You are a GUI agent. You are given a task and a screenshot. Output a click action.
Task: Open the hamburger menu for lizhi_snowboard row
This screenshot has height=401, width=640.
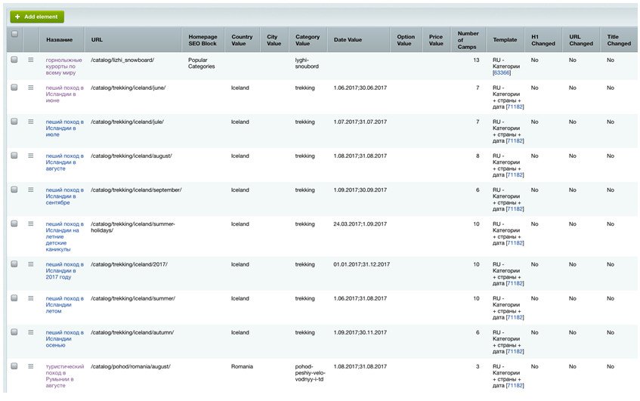pos(31,60)
